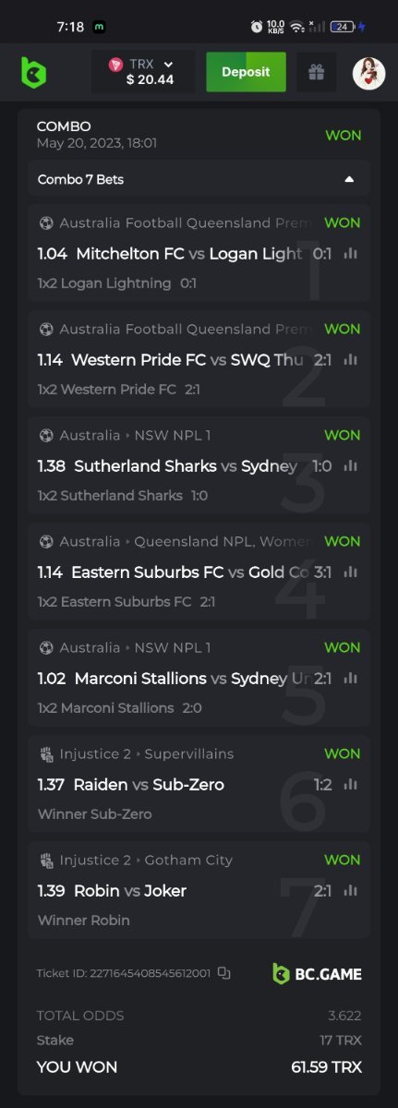
Task: Open the gift box rewards icon
Action: coord(317,72)
